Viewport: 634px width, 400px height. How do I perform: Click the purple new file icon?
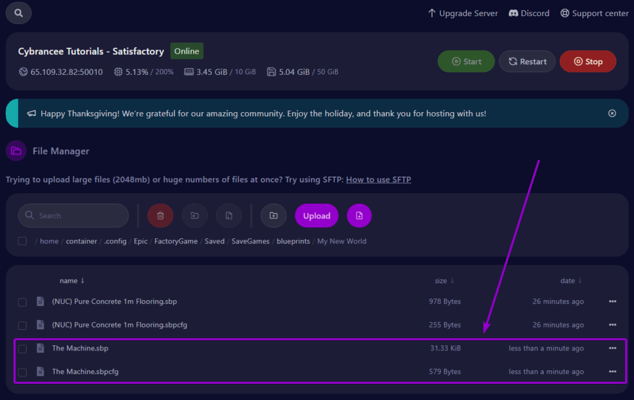pos(359,215)
